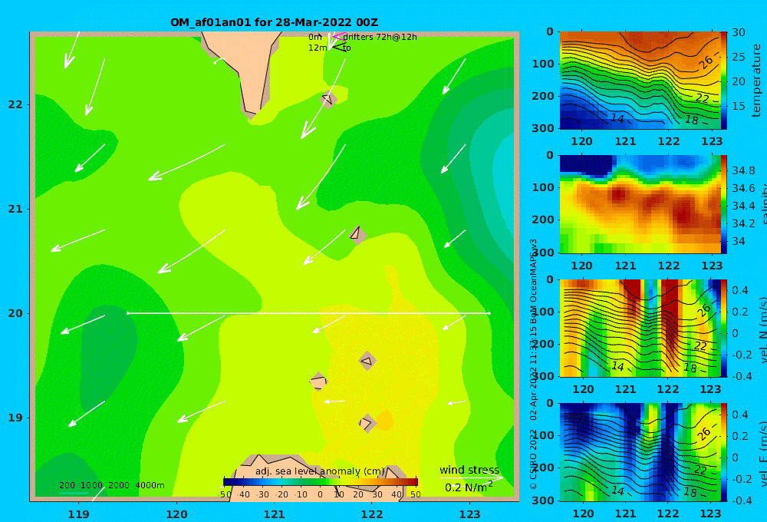The image size is (767, 522).
Task: Click the island marker southeast of Taiwan's tip
Action: tap(328, 99)
